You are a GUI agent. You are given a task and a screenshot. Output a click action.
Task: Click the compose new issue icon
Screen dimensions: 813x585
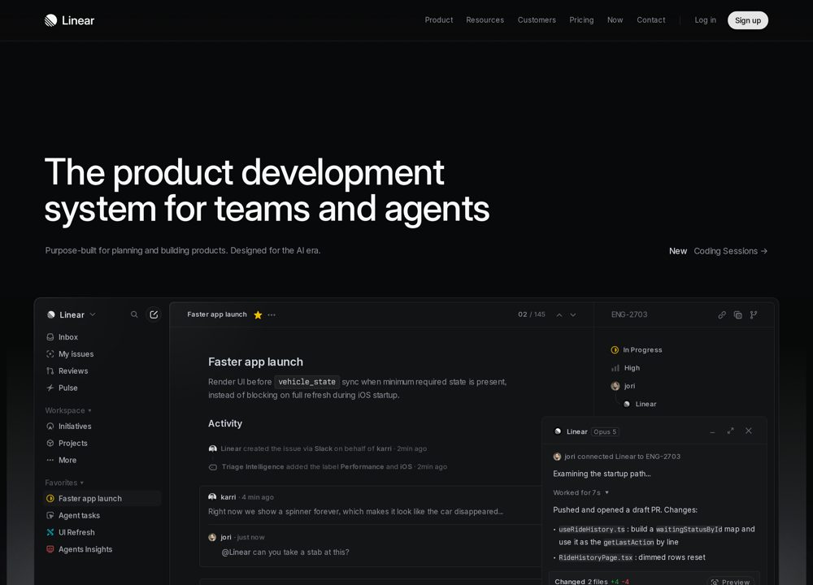coord(154,314)
